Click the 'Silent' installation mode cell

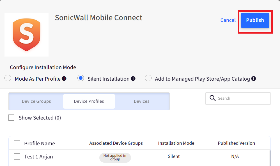[174, 156]
